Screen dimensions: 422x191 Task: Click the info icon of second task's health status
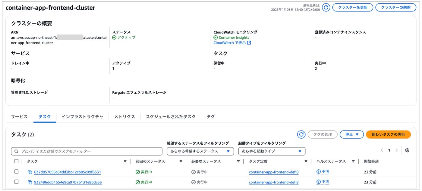(318, 182)
